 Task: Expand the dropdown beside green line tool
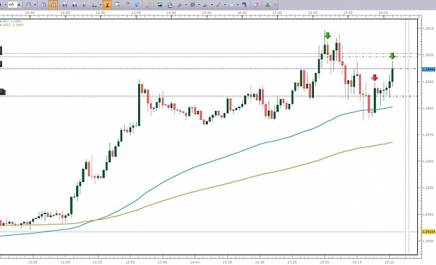(225, 5)
